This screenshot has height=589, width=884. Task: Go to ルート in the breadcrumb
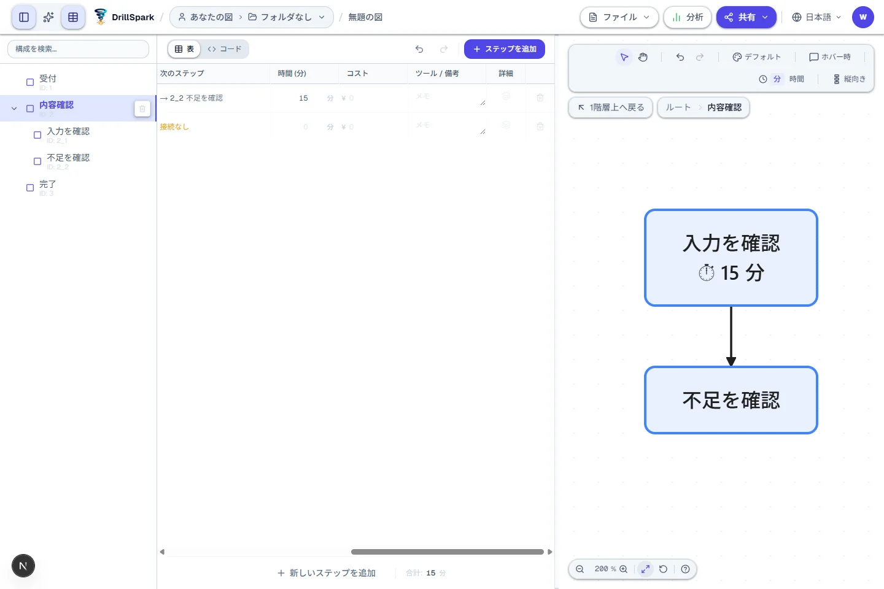click(678, 107)
